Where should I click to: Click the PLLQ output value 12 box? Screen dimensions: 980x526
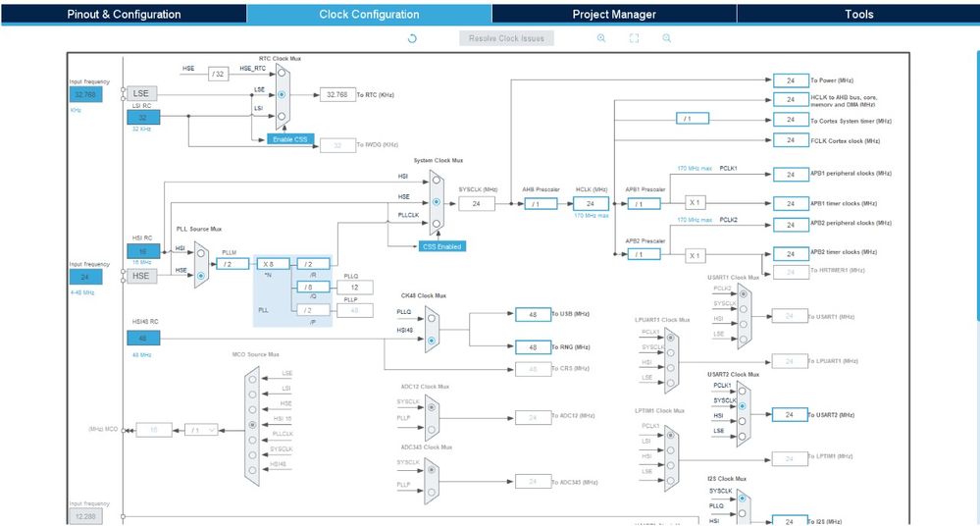pyautogui.click(x=354, y=288)
